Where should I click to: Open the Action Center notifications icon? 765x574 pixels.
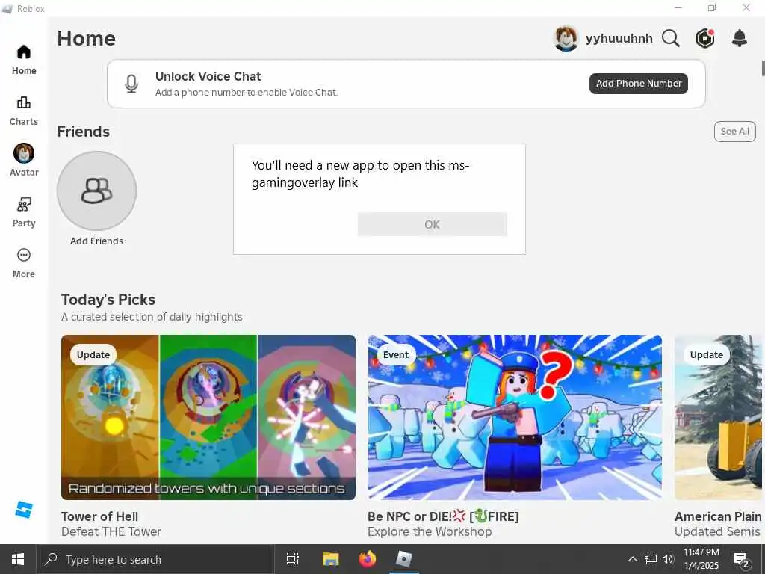(742, 559)
